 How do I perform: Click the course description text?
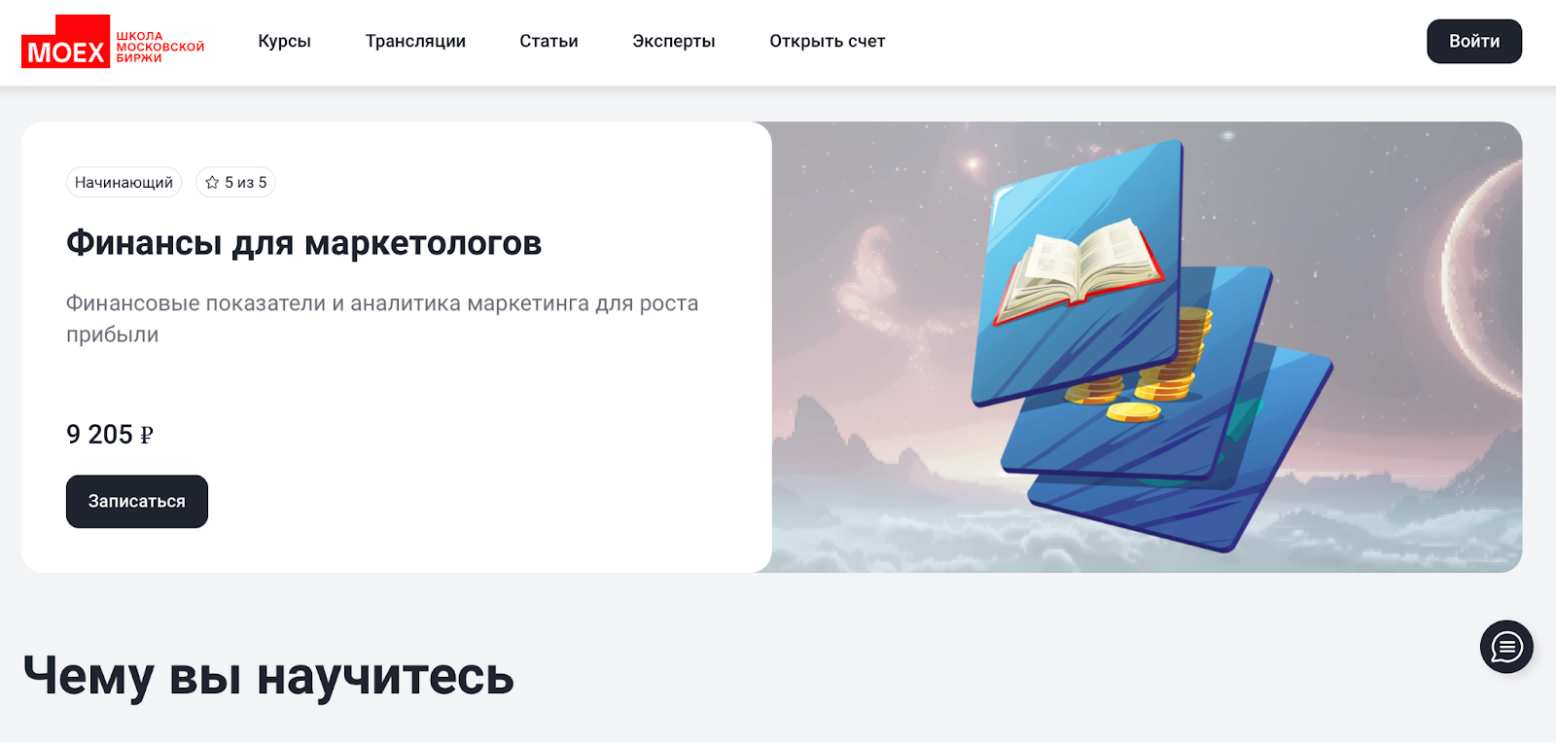coord(382,319)
